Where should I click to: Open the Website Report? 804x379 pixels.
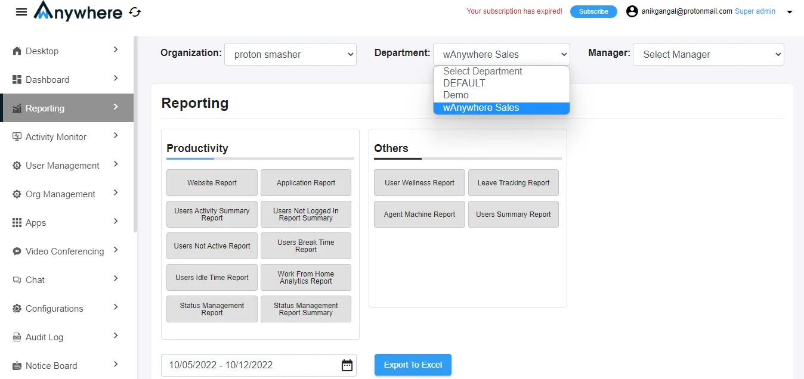212,183
